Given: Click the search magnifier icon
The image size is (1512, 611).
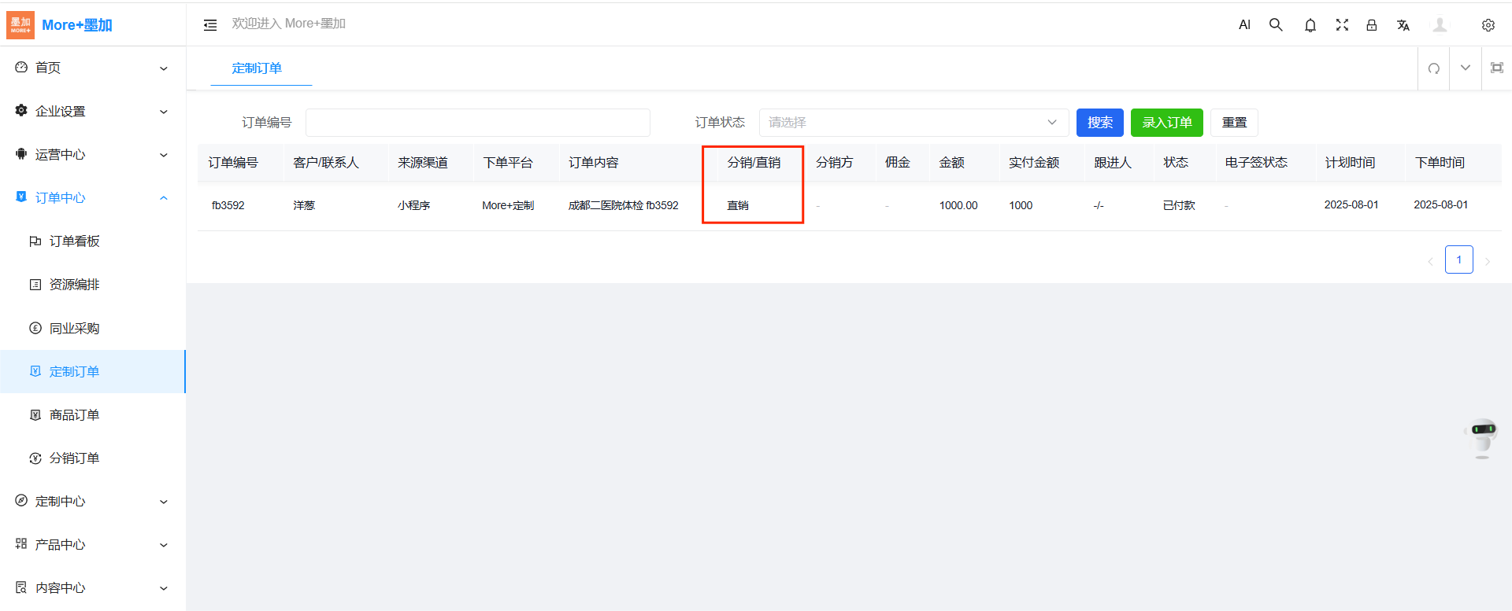Looking at the screenshot, I should pos(1276,25).
